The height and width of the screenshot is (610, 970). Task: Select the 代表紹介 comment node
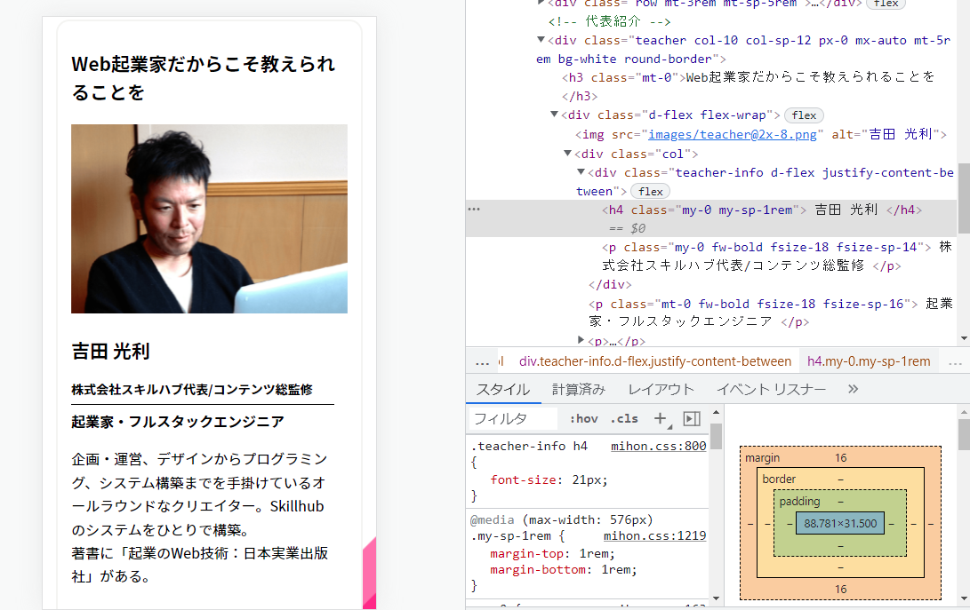tap(609, 21)
